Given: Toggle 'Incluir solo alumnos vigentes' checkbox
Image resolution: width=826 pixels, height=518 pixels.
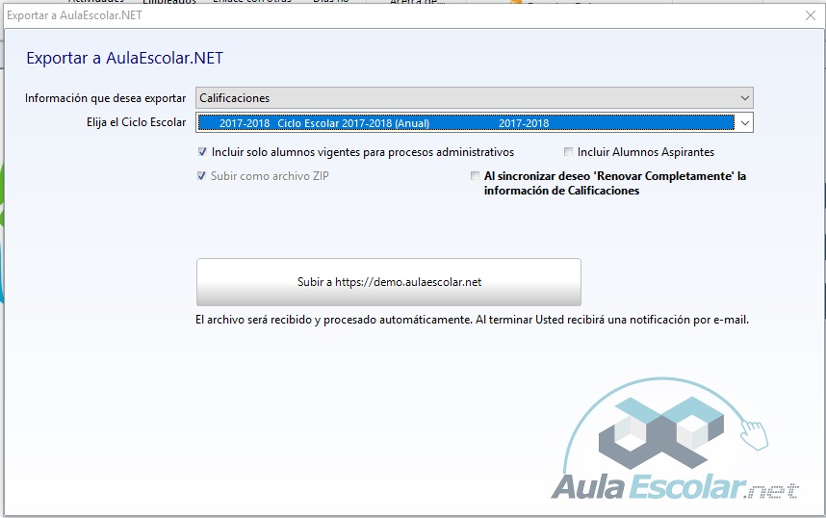Looking at the screenshot, I should [x=202, y=152].
